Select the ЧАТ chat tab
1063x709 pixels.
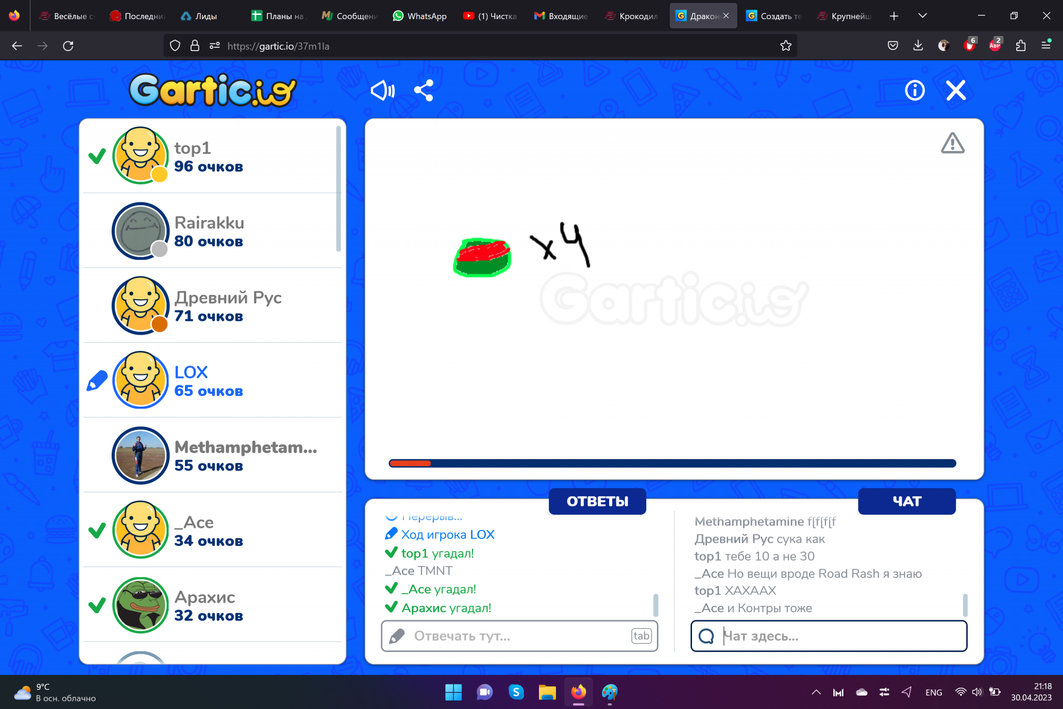[906, 501]
